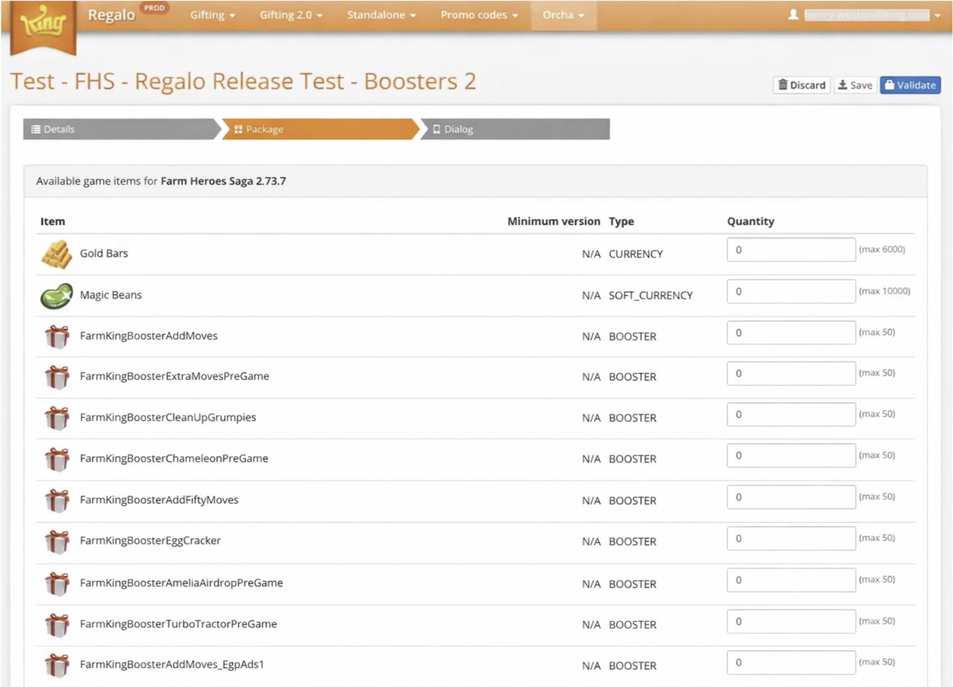Click the user profile icon
The height and width of the screenshot is (687, 953).
click(x=793, y=15)
